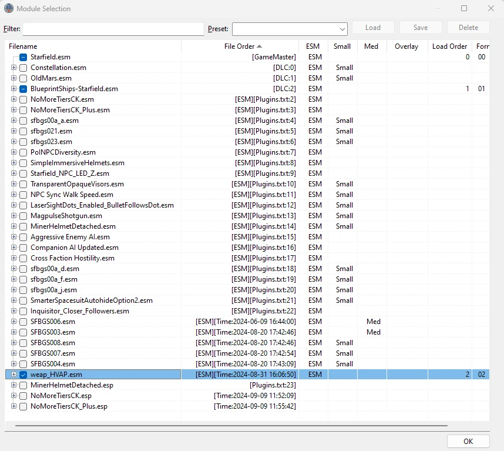504x451 pixels.
Task: Check the Constellation.esm module checkbox
Action: point(23,68)
